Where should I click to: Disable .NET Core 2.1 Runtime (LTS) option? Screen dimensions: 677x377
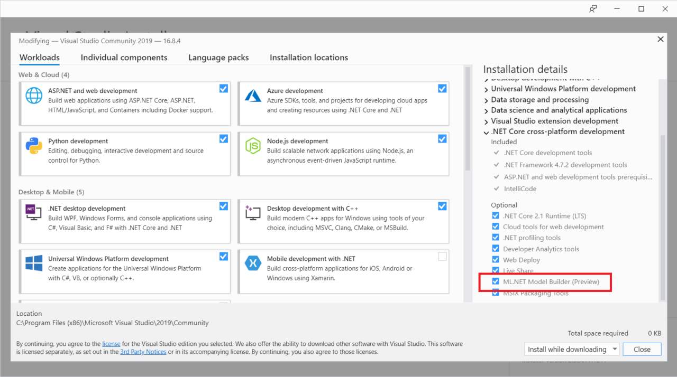(496, 215)
